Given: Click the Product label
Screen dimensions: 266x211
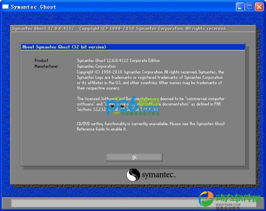Looking at the screenshot, I should tap(41, 61).
